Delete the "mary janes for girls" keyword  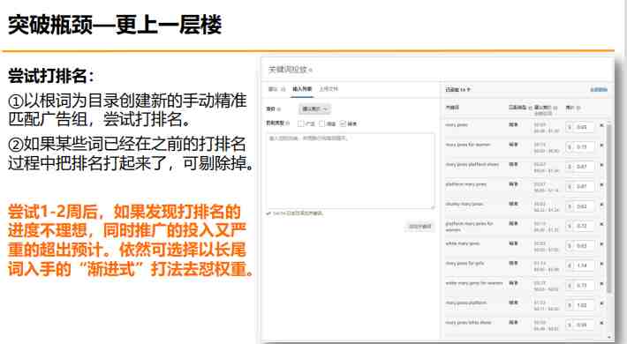point(601,264)
